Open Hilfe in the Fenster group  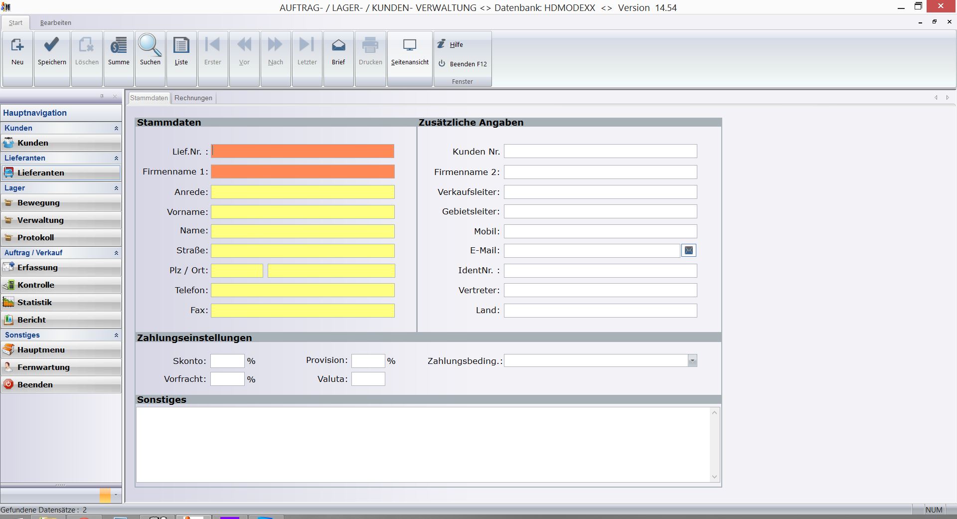[x=456, y=44]
